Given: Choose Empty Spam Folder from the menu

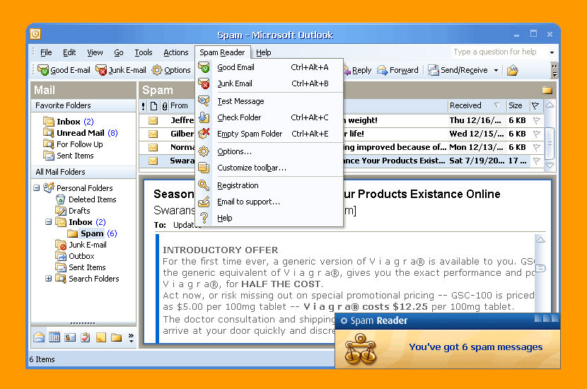Looking at the screenshot, I should pyautogui.click(x=250, y=134).
